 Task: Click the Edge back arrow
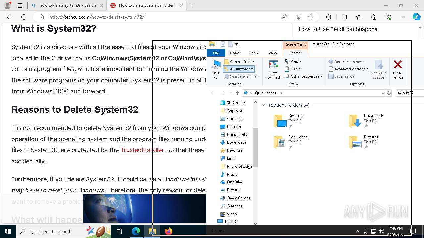coord(9,17)
